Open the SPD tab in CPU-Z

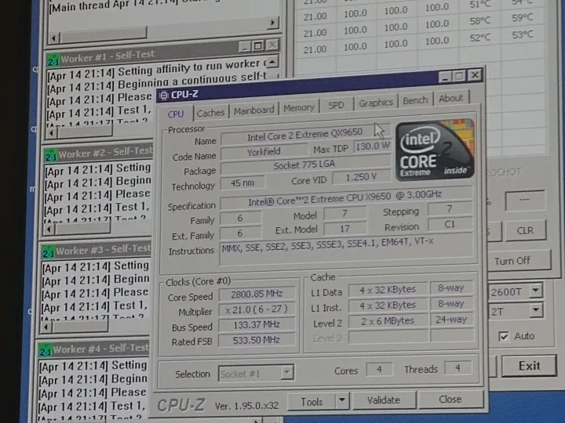(336, 105)
